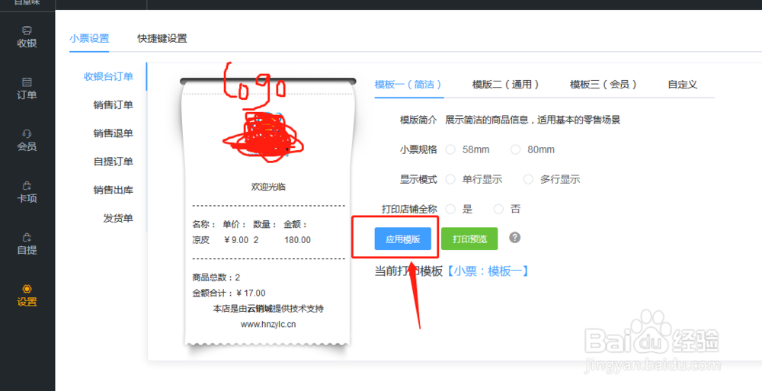Select 是 for 打印店铺全称
This screenshot has height=391, width=762.
450,209
